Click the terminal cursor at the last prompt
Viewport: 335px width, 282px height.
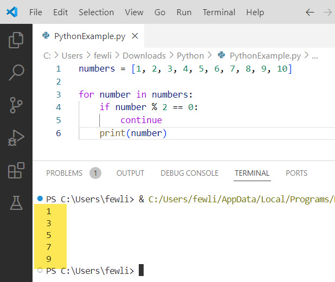pyautogui.click(x=141, y=270)
